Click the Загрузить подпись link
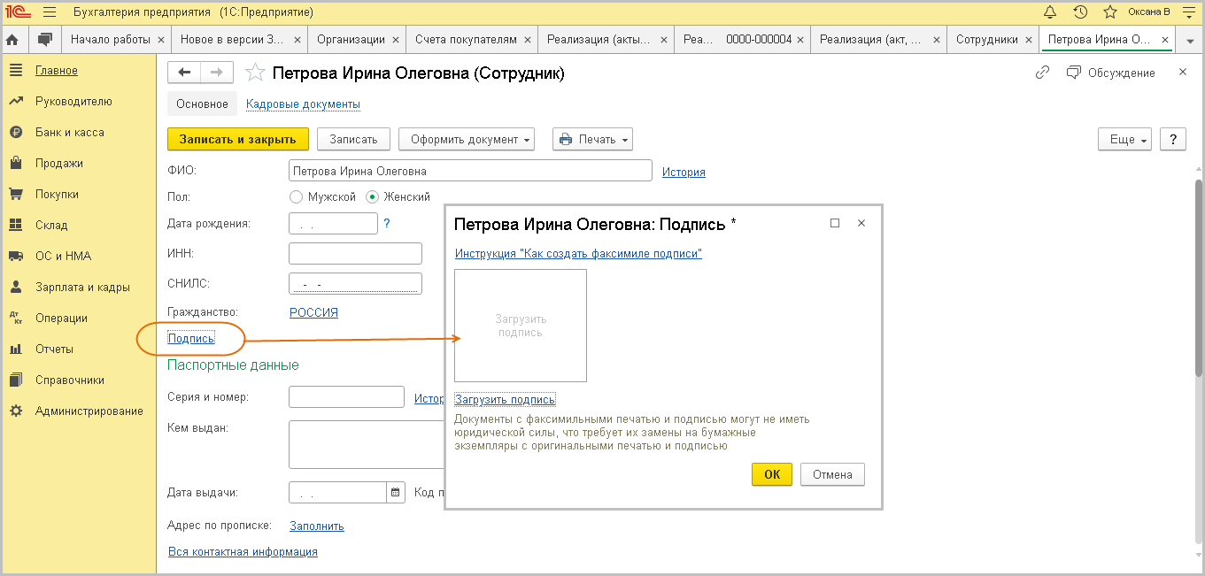The image size is (1205, 576). tap(505, 399)
